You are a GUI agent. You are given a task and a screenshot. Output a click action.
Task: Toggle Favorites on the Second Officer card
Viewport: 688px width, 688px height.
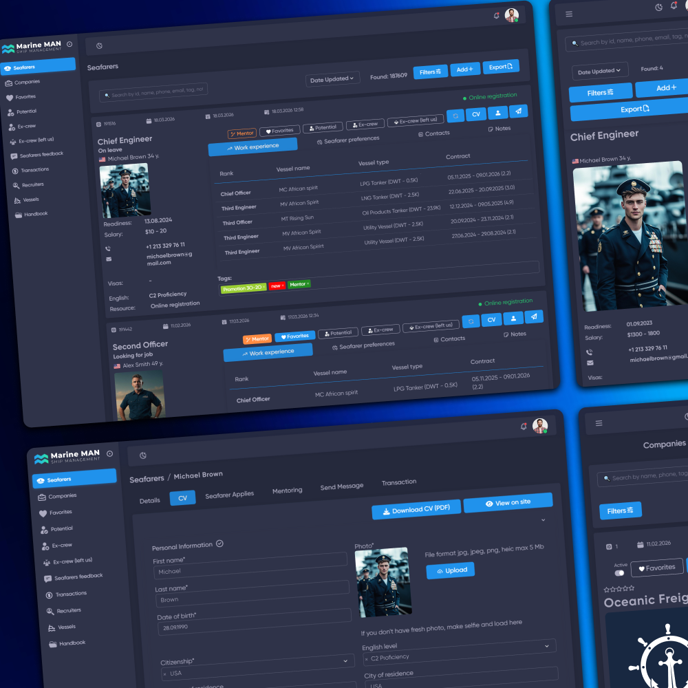click(295, 336)
